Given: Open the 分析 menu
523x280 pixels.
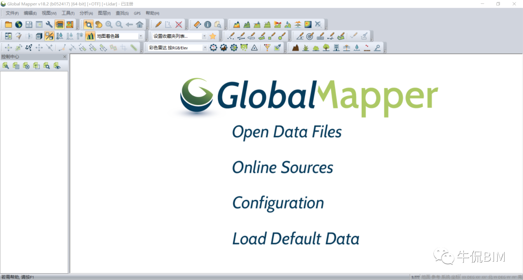Looking at the screenshot, I should [x=86, y=13].
